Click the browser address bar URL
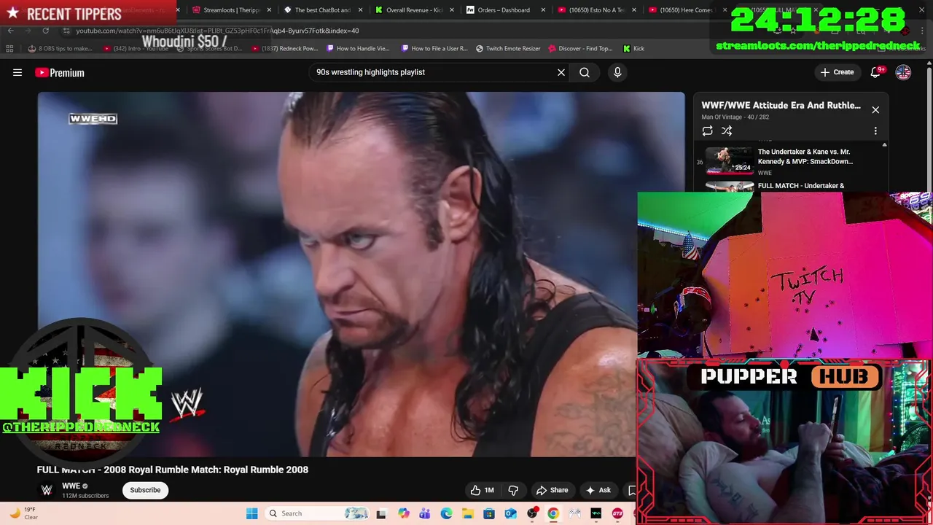Screen dimensions: 933x525 [217, 31]
